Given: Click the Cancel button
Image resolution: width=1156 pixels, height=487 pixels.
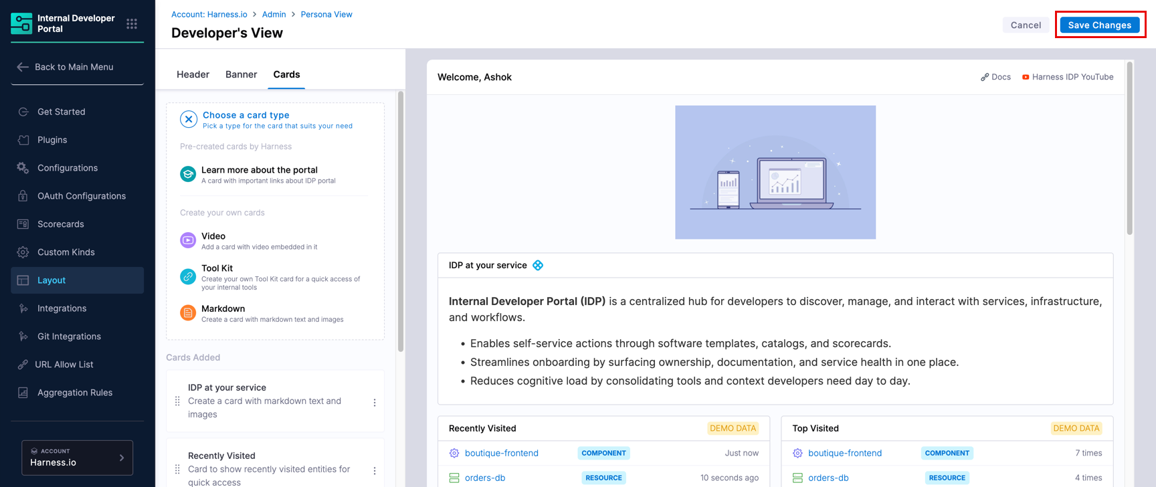Looking at the screenshot, I should tap(1026, 25).
